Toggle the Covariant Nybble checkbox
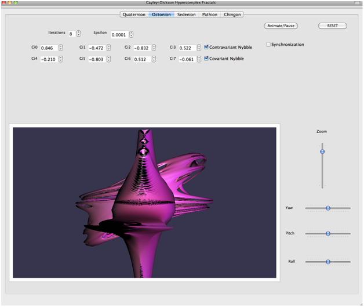Image resolution: width=364 pixels, height=307 pixels. point(207,59)
